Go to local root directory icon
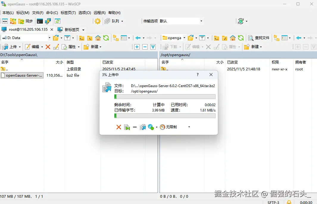 pyautogui.click(x=90, y=38)
